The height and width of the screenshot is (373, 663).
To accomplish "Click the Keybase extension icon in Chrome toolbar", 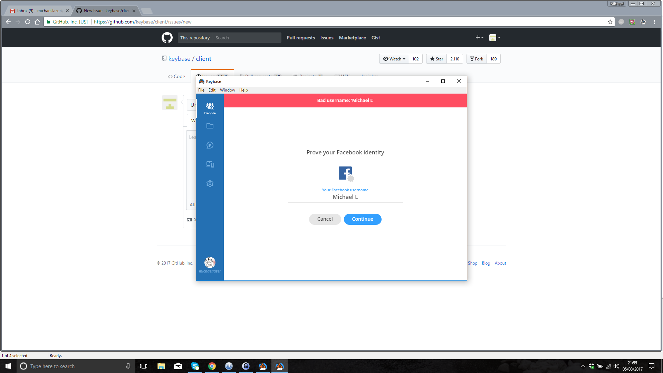I will [x=643, y=22].
